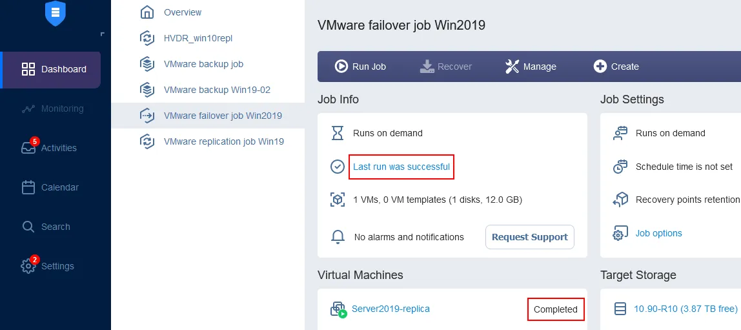Click the NAKIVO shield logo icon
Screen dimensions: 741x330
pos(56,13)
